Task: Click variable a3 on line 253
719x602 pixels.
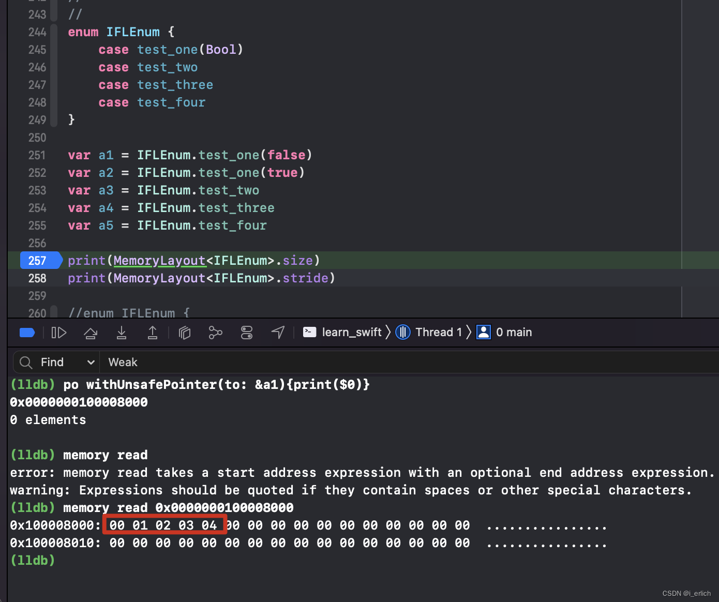Action: pyautogui.click(x=106, y=190)
